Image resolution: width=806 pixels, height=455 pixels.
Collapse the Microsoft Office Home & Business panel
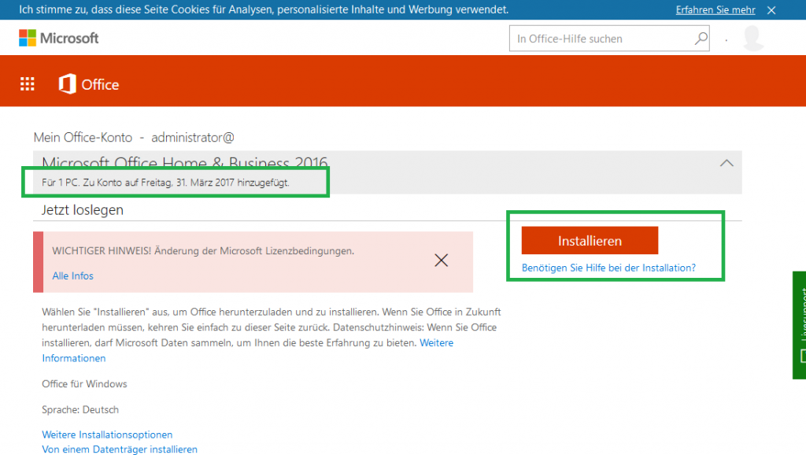tap(726, 162)
